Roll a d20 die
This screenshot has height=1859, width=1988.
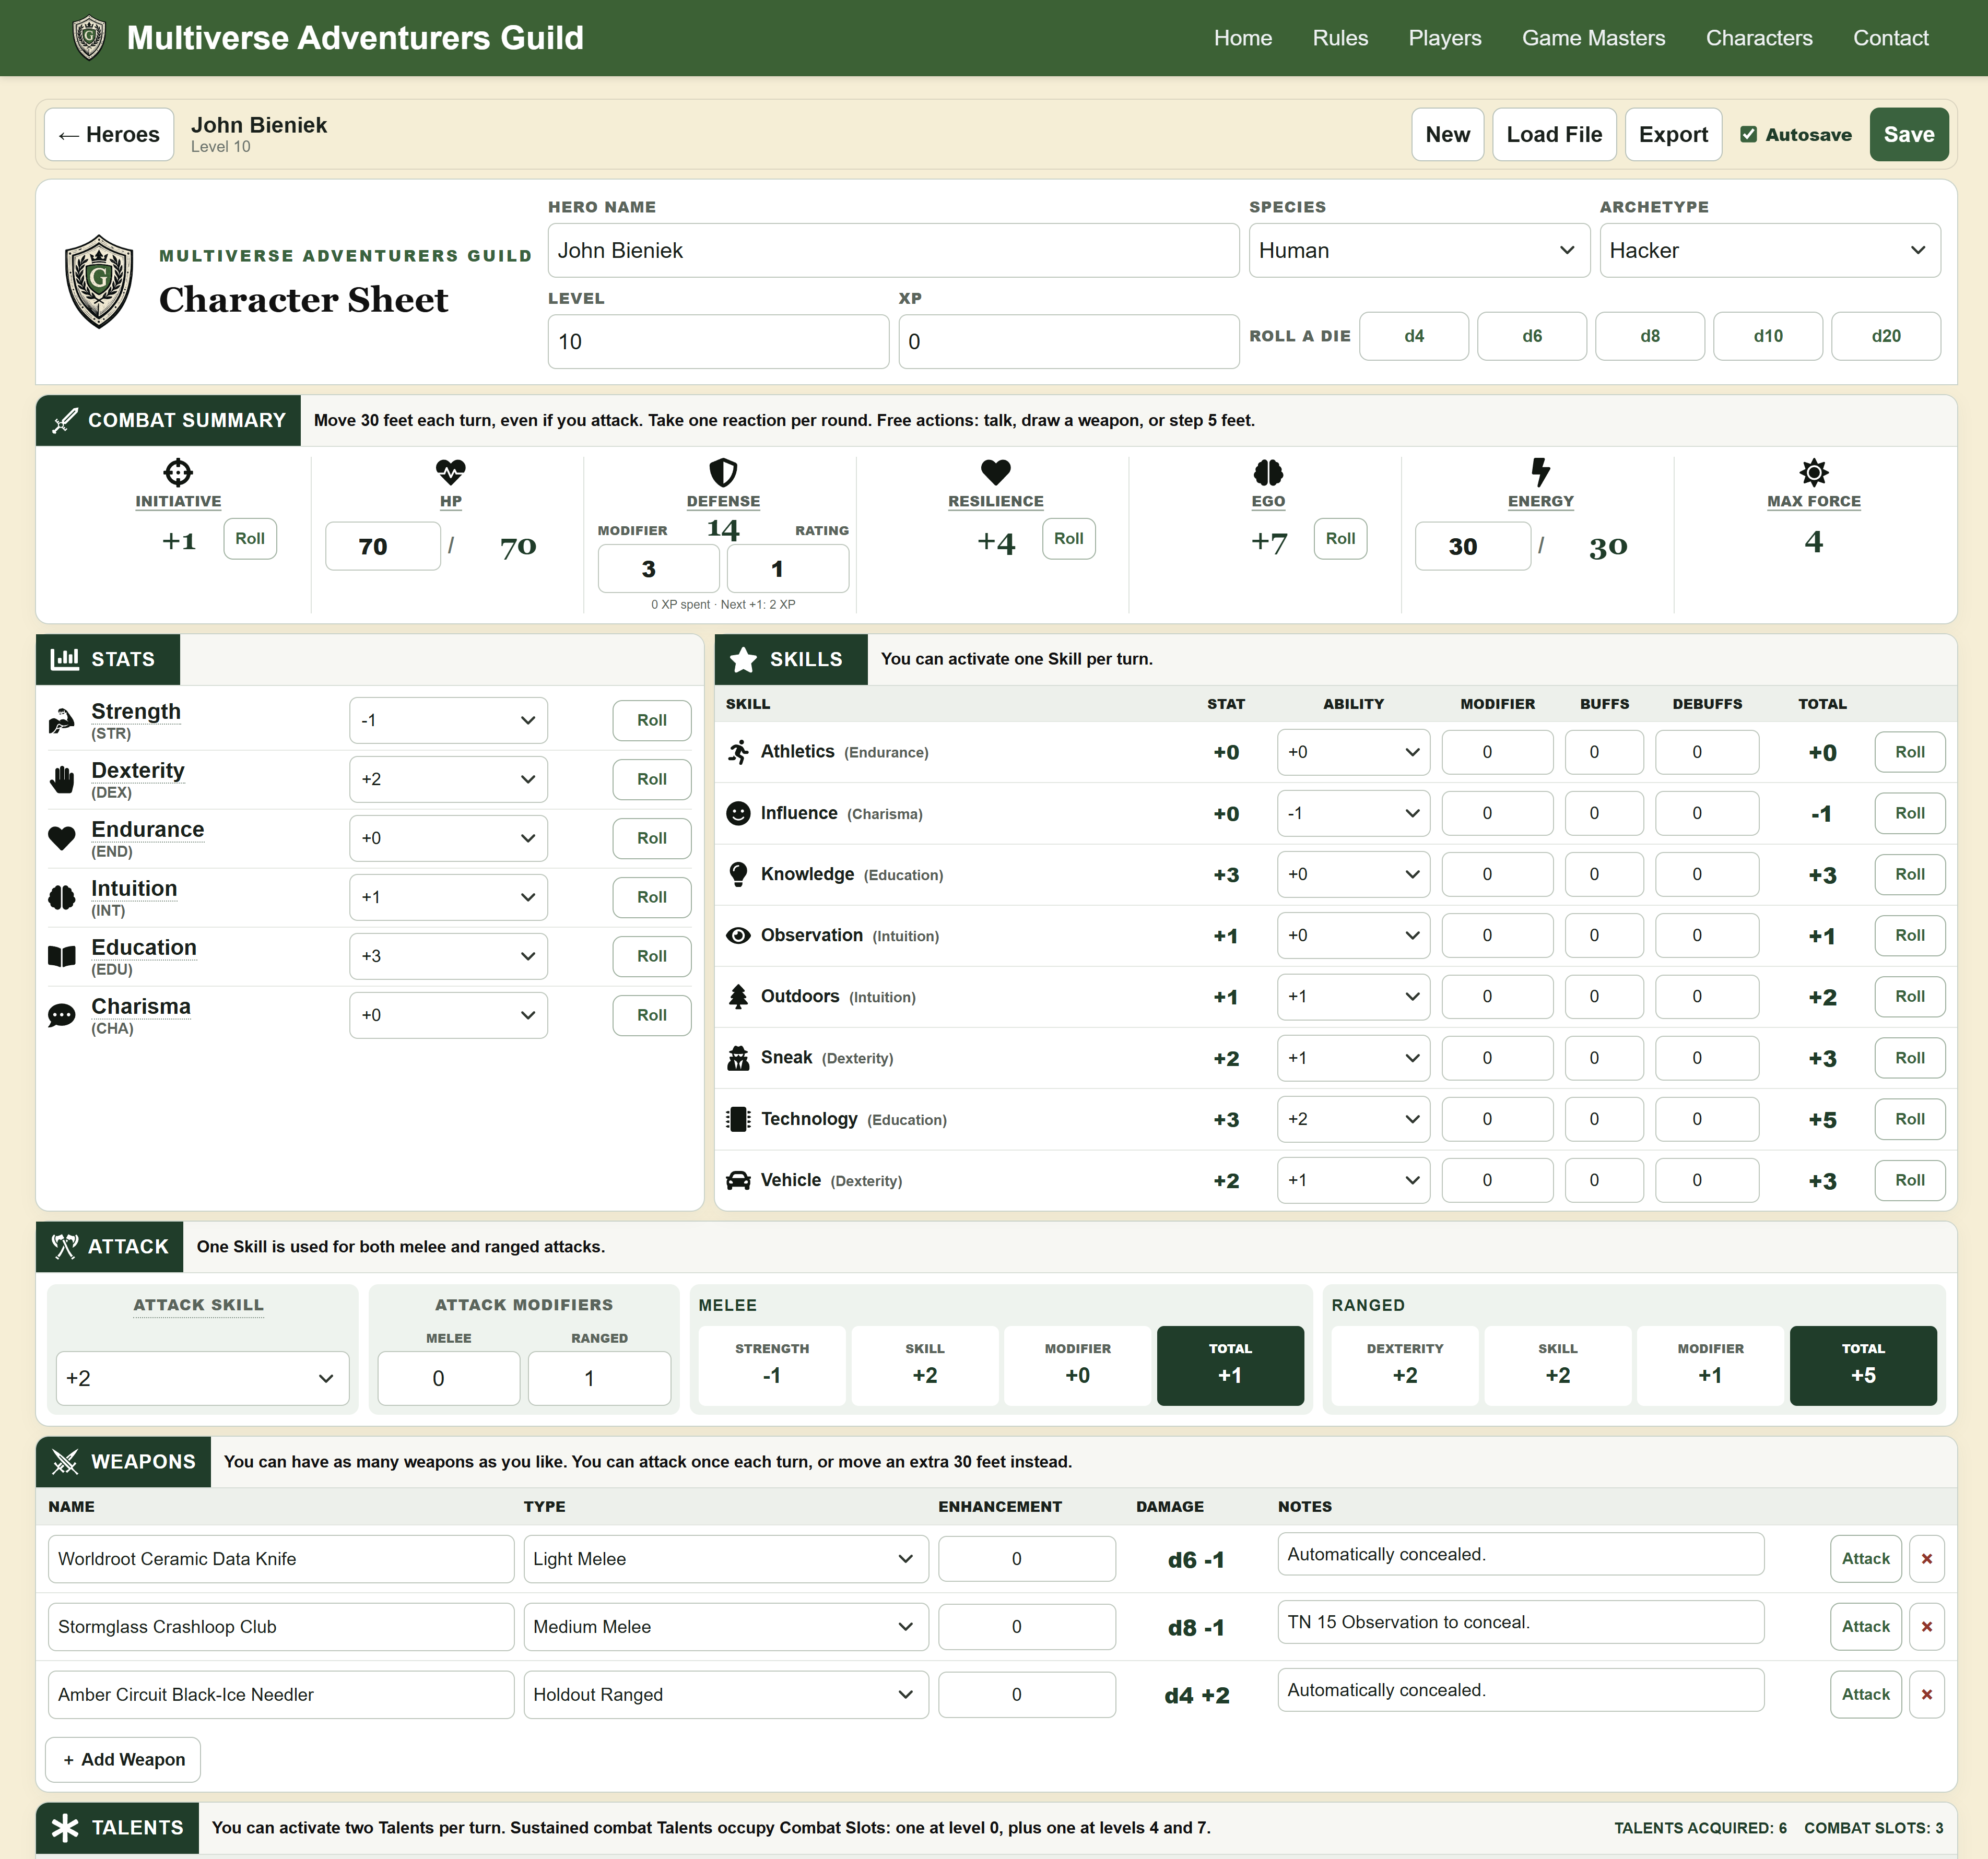[1886, 336]
